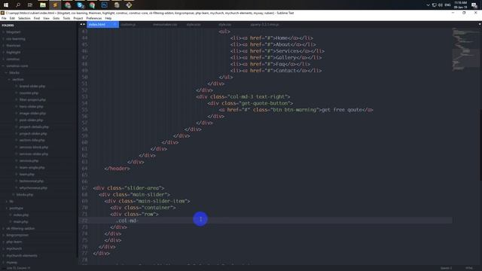Collapse the section folder

17,79
